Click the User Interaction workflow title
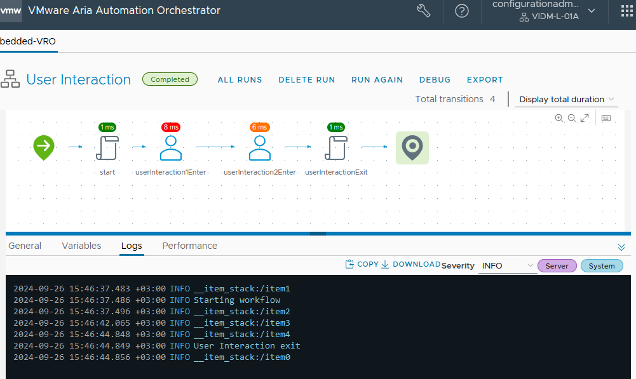The width and height of the screenshot is (636, 379). (79, 79)
